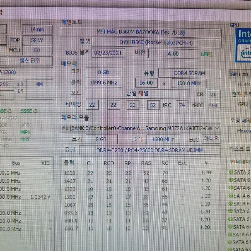Click the TDP value 58 W
Screen dimensions: 251x251
pos(37,40)
